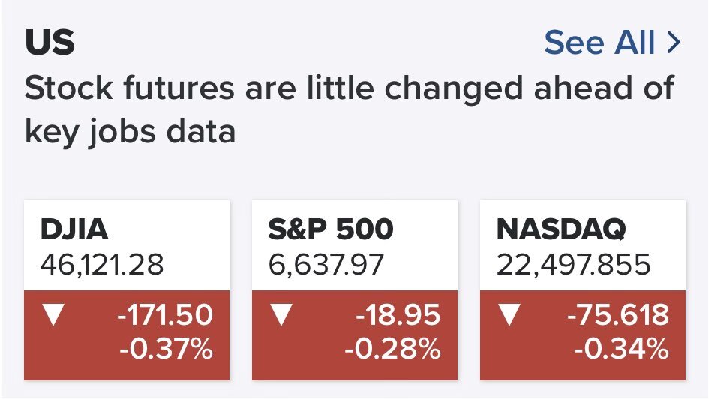The height and width of the screenshot is (399, 709).
Task: Click the DJIA point change -171.50
Action: (165, 315)
